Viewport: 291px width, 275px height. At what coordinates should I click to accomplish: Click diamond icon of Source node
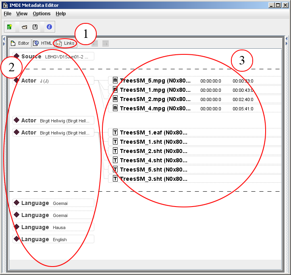pyautogui.click(x=17, y=56)
